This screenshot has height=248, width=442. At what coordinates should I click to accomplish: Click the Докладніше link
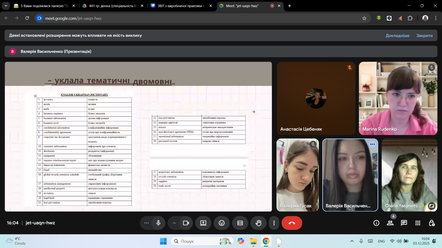click(397, 36)
